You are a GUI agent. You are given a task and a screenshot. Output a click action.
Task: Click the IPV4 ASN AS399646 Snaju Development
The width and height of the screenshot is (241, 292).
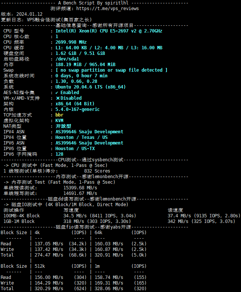point(89,132)
